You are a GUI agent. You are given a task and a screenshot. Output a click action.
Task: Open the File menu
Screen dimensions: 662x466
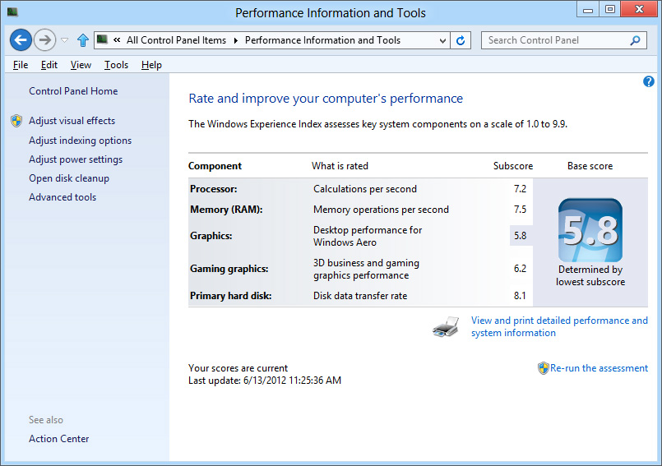[21, 65]
